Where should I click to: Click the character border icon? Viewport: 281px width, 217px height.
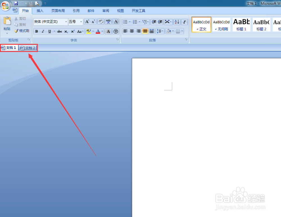(x=116, y=22)
